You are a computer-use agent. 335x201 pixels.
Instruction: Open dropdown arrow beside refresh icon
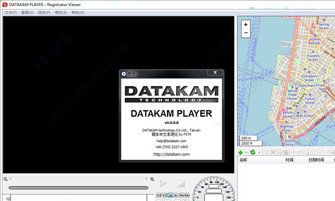click(x=259, y=152)
